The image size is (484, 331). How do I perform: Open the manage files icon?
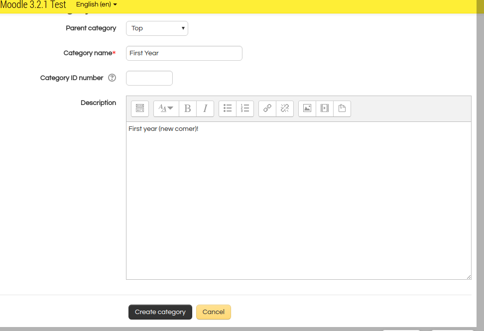(x=342, y=109)
